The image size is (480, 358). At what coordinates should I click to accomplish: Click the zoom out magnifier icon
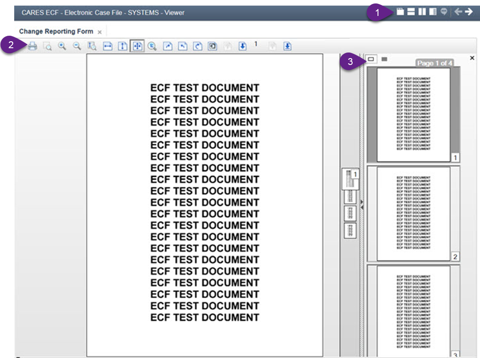(77, 46)
